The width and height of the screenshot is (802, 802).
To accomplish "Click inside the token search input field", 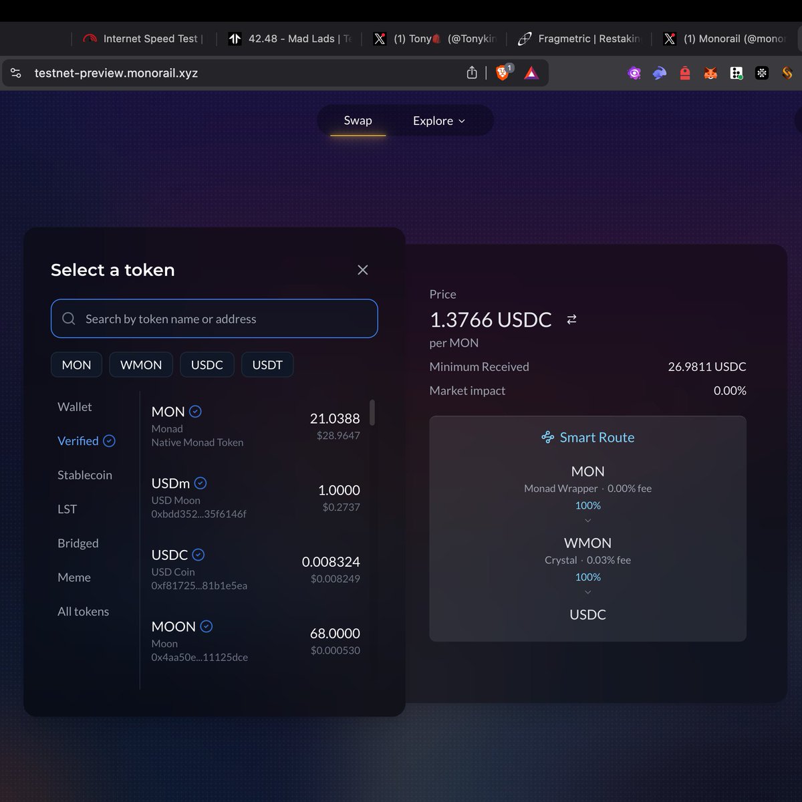I will point(214,319).
